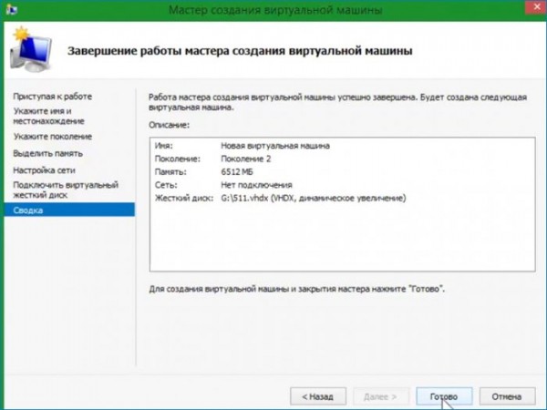Click the disabled "Далее >" button

(x=380, y=396)
